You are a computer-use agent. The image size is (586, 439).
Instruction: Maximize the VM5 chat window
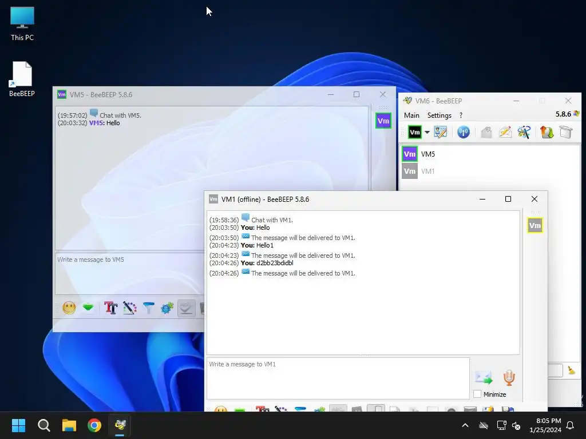357,94
